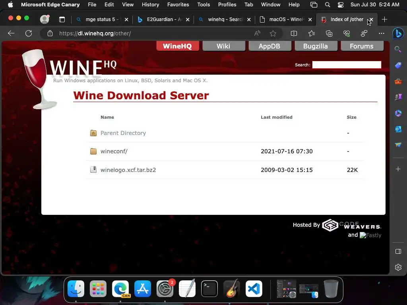Open the Apple menu

point(10,4)
